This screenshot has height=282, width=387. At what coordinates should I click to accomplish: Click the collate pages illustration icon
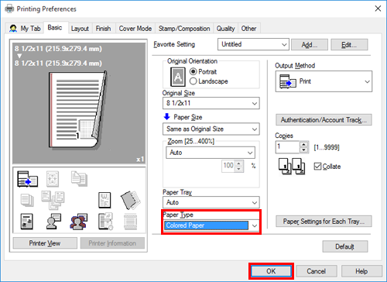[x=292, y=167]
